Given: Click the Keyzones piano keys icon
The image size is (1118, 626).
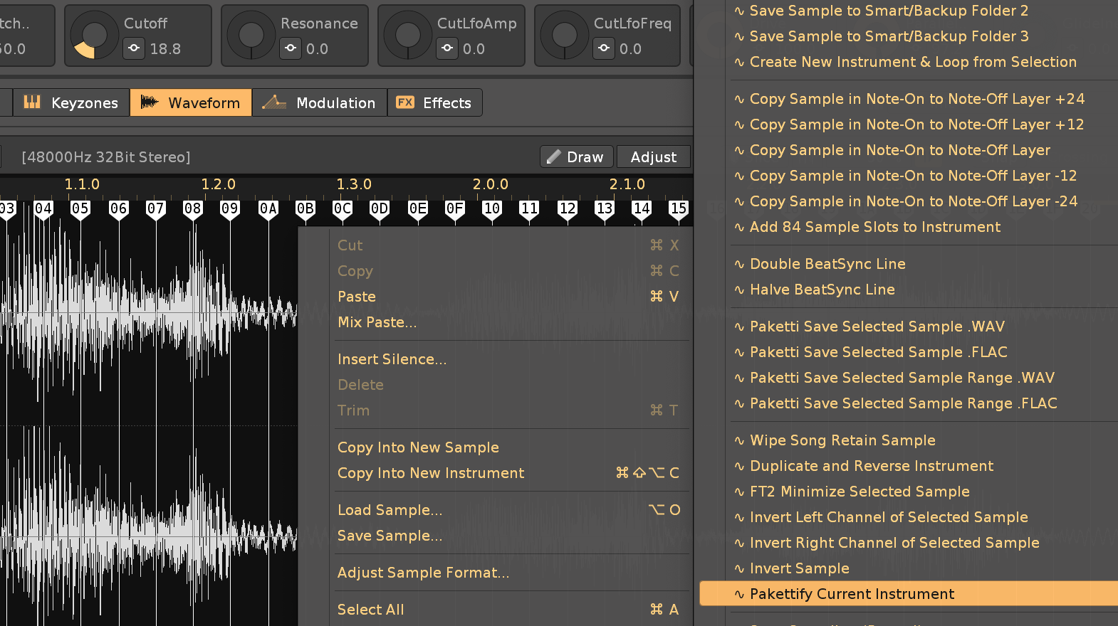Looking at the screenshot, I should (x=32, y=102).
